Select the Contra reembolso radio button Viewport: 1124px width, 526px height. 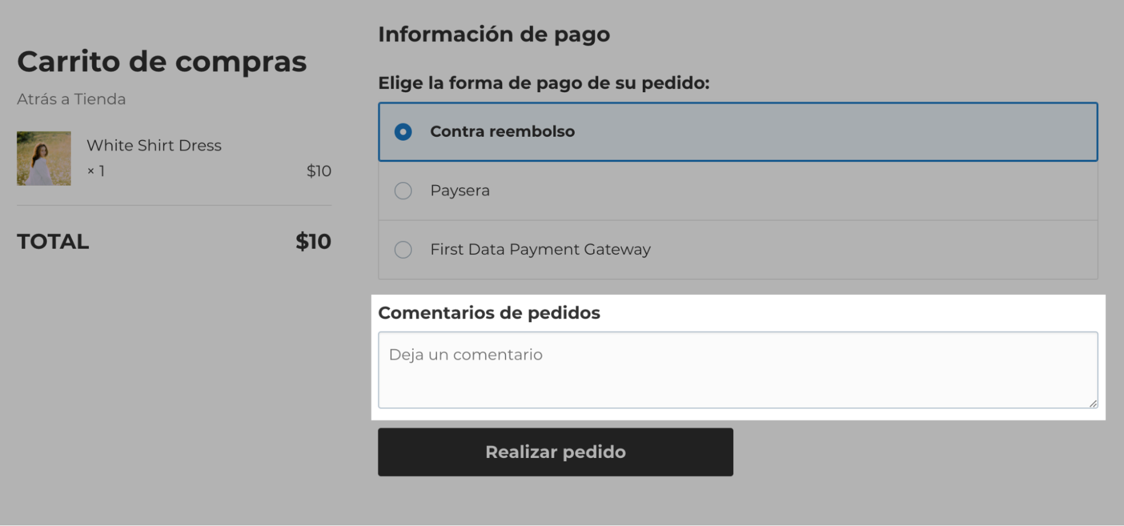[403, 132]
